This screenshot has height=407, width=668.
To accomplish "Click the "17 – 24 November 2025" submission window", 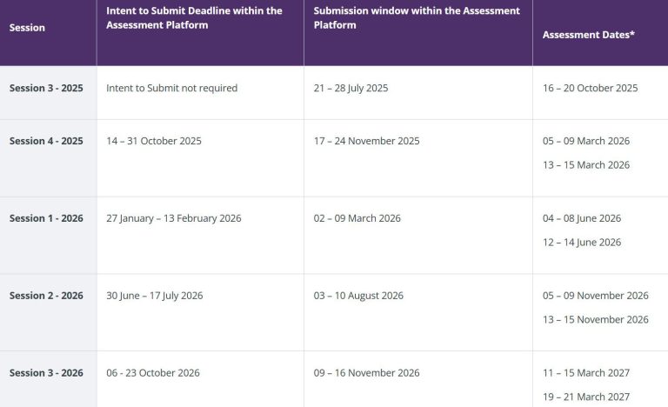I will 366,141.
